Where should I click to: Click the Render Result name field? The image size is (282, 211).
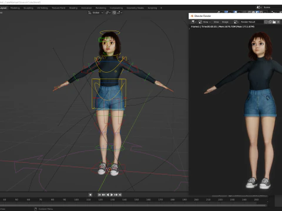251,22
